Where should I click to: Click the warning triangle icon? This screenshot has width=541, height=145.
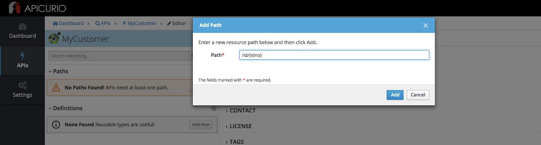coord(56,88)
